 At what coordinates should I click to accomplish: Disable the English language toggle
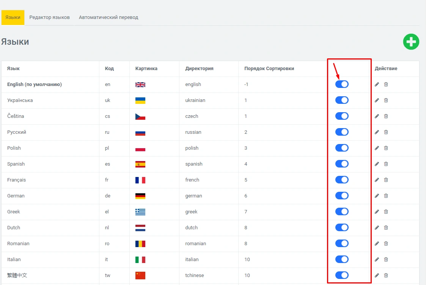click(342, 85)
